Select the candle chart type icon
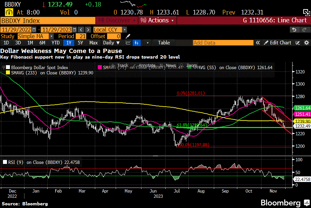The width and height of the screenshot is (311, 208). tap(136, 43)
